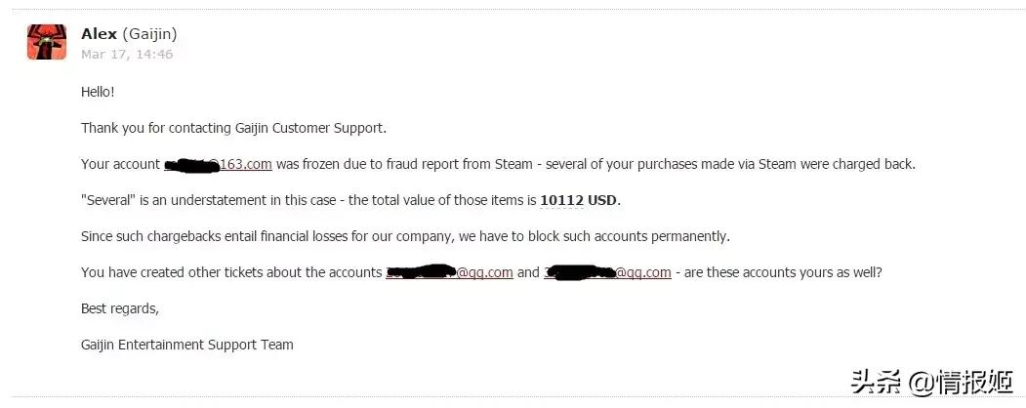1026x408 pixels.
Task: Click the 头条 @情报姬 watermark
Action: (x=932, y=382)
